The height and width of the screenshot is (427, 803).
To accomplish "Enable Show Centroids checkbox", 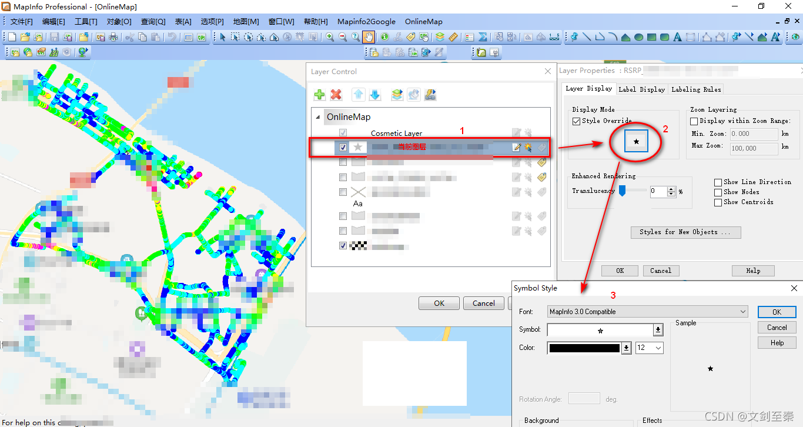I will point(718,202).
